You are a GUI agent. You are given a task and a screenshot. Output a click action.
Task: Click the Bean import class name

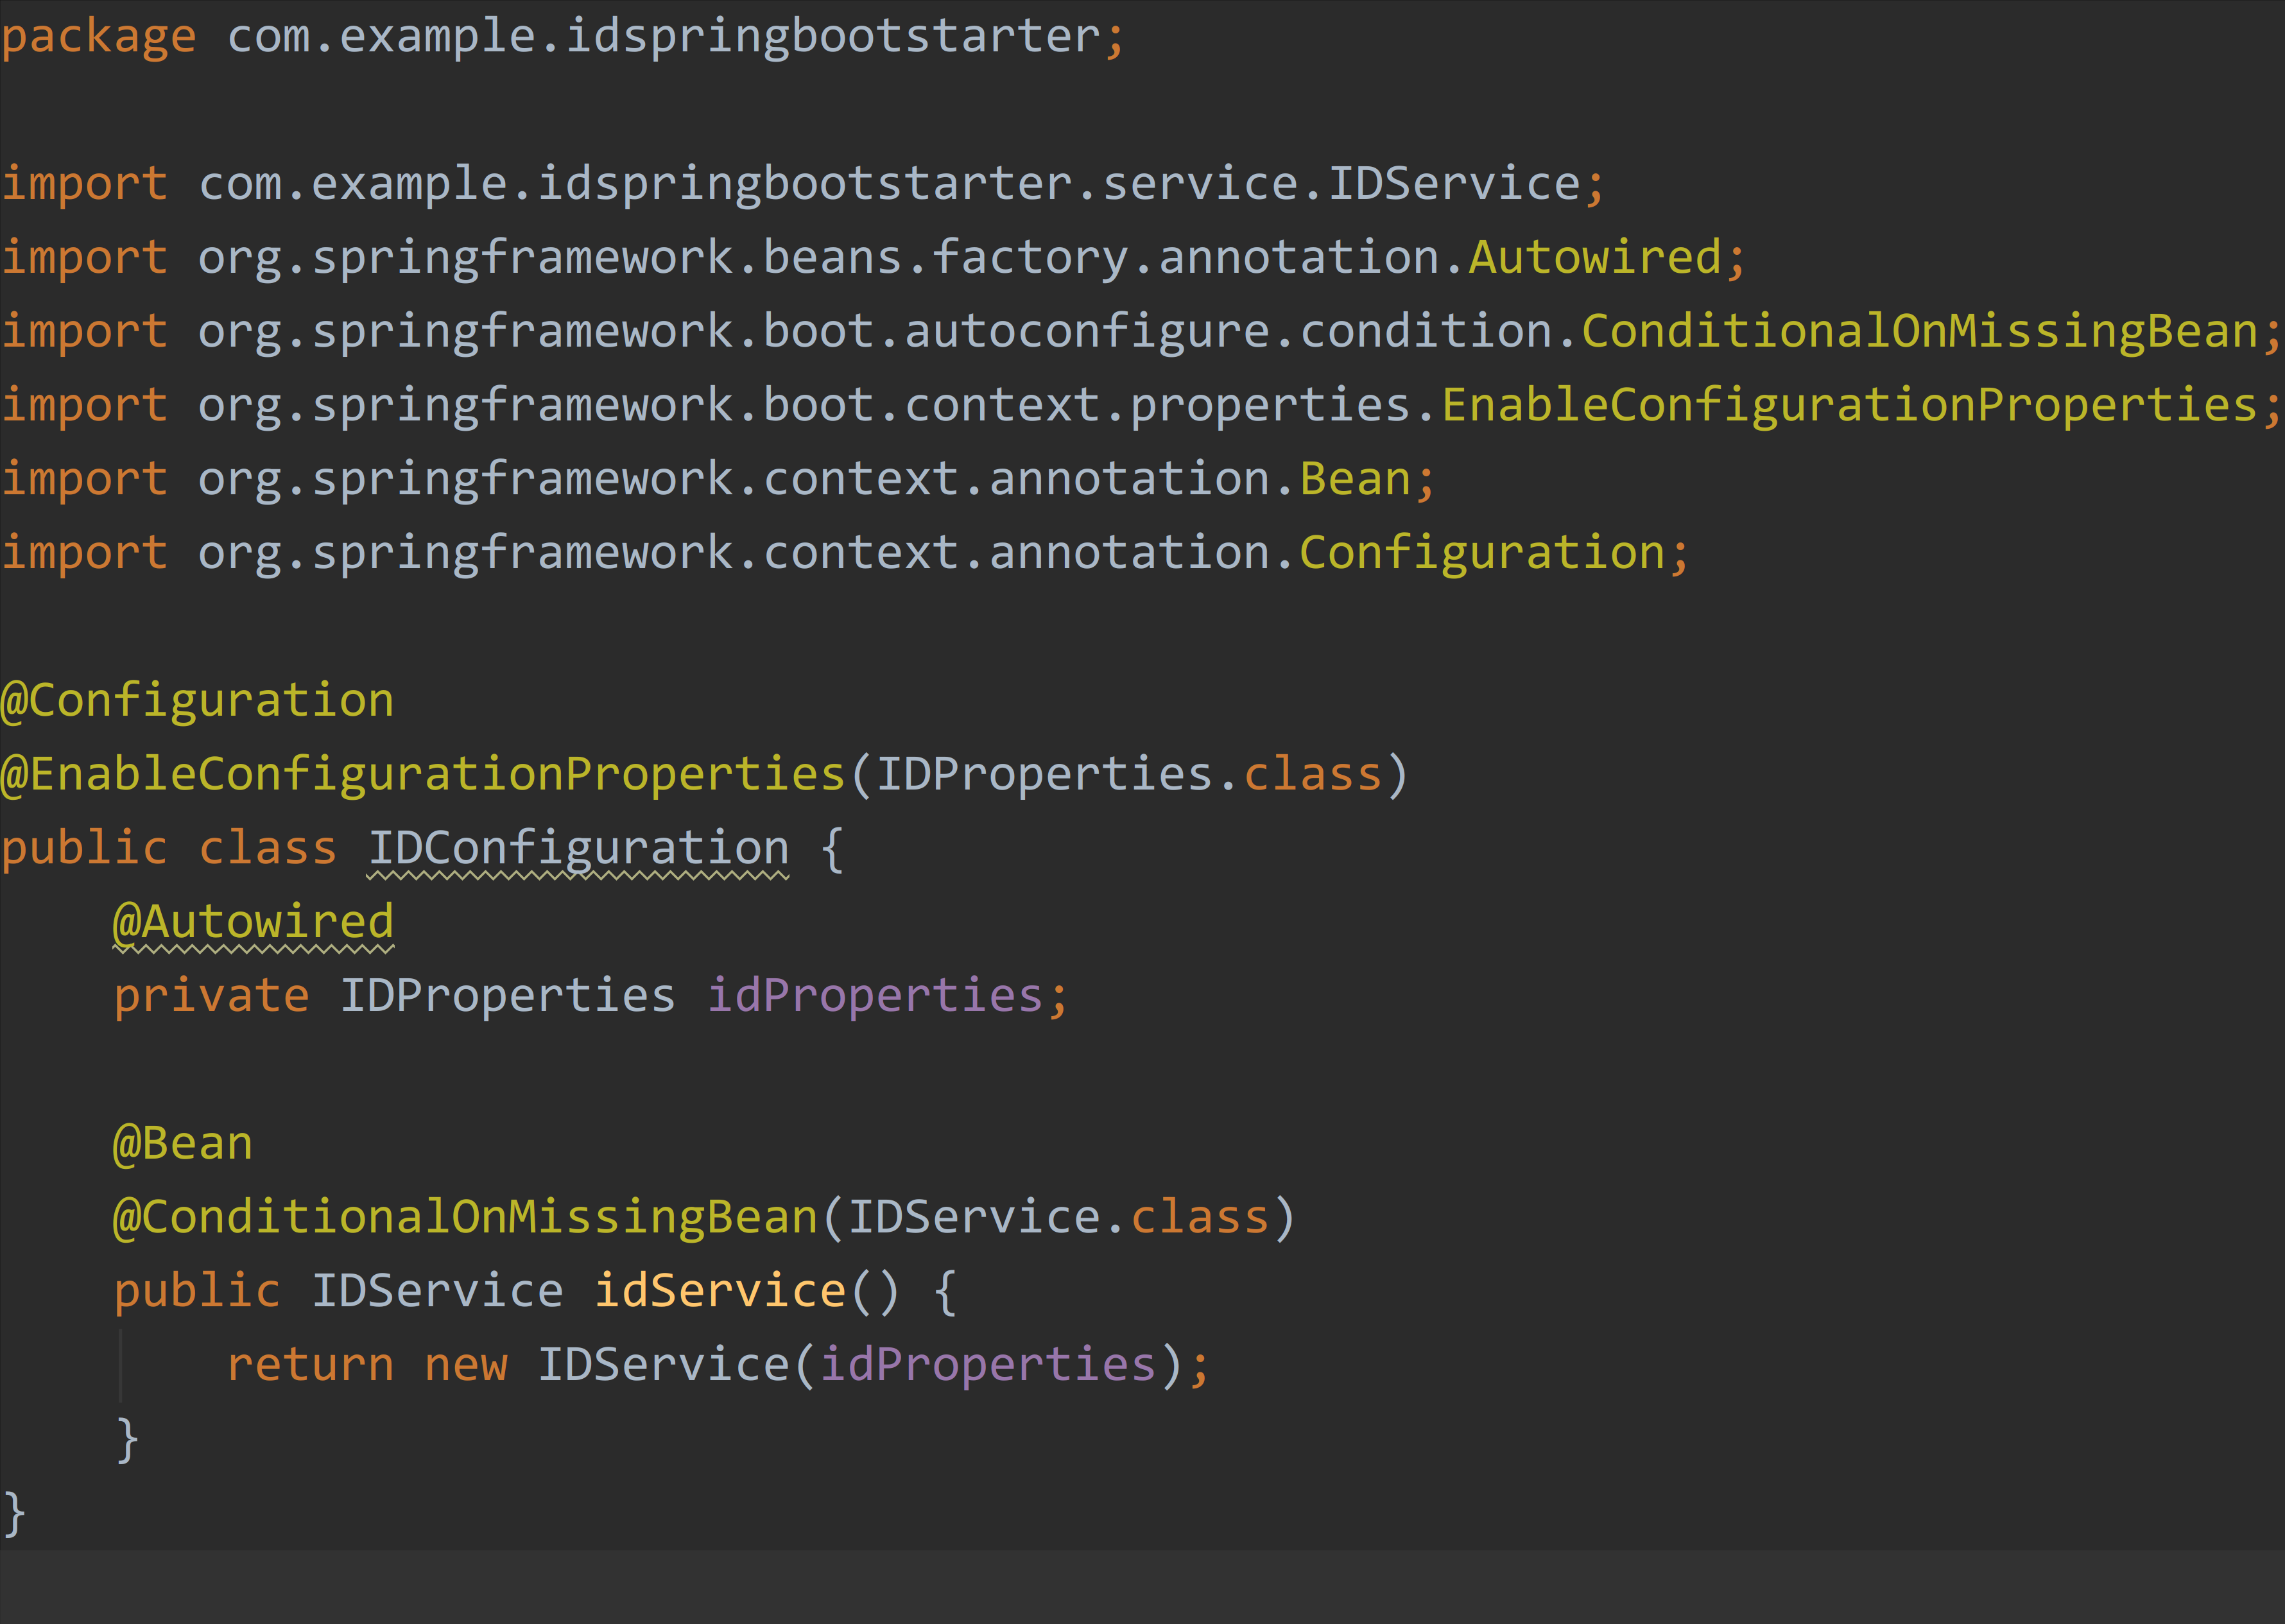point(1354,479)
